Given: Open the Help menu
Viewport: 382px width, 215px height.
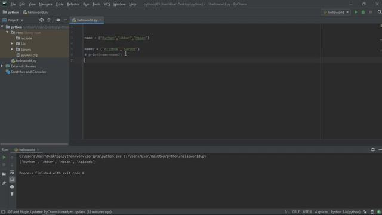Looking at the screenshot, I should [x=133, y=4].
